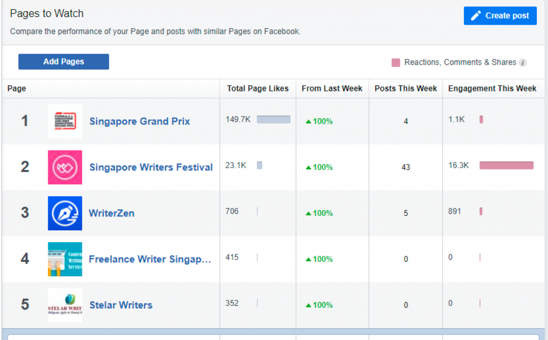Click the Engagement This Week column header
The width and height of the screenshot is (548, 340).
click(492, 89)
